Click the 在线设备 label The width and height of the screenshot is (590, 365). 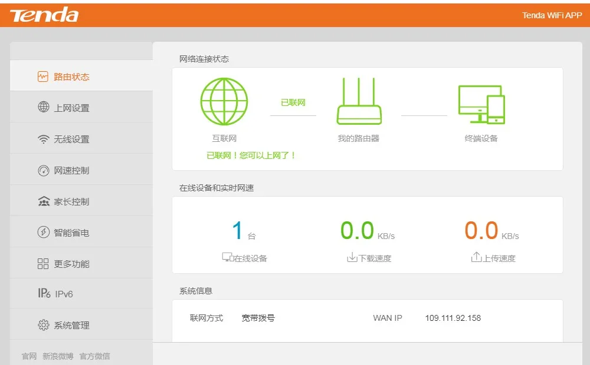[x=251, y=258]
